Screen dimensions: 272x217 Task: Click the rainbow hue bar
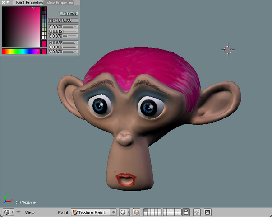point(21,51)
